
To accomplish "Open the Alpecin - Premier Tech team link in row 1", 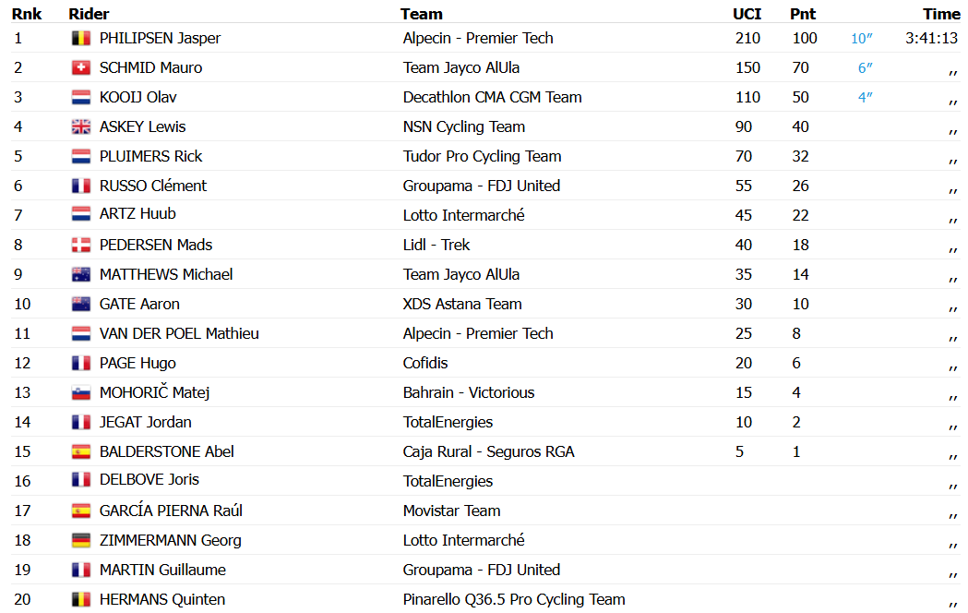I will [478, 38].
